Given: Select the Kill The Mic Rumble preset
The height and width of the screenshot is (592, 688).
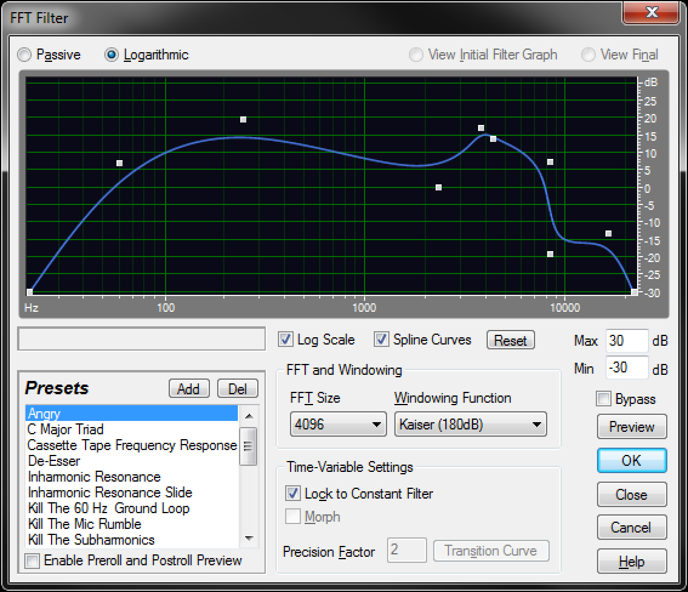Looking at the screenshot, I should click(132, 523).
